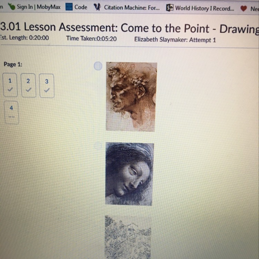The height and width of the screenshot is (259, 259).
Task: Click the red heart bookmark icon
Action: click(244, 8)
